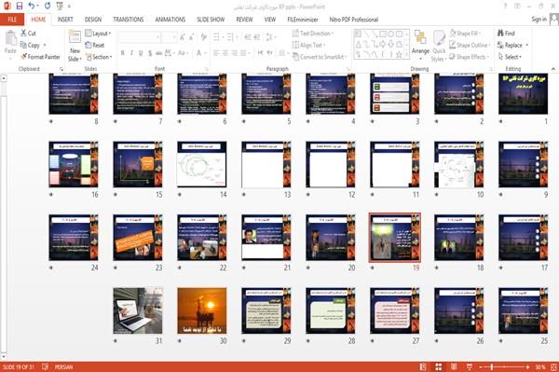The image size is (559, 372).
Task: Click the Arrange icon
Action: click(420, 38)
